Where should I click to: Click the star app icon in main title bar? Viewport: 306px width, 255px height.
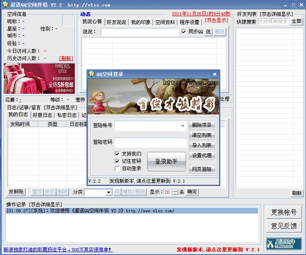coord(5,4)
